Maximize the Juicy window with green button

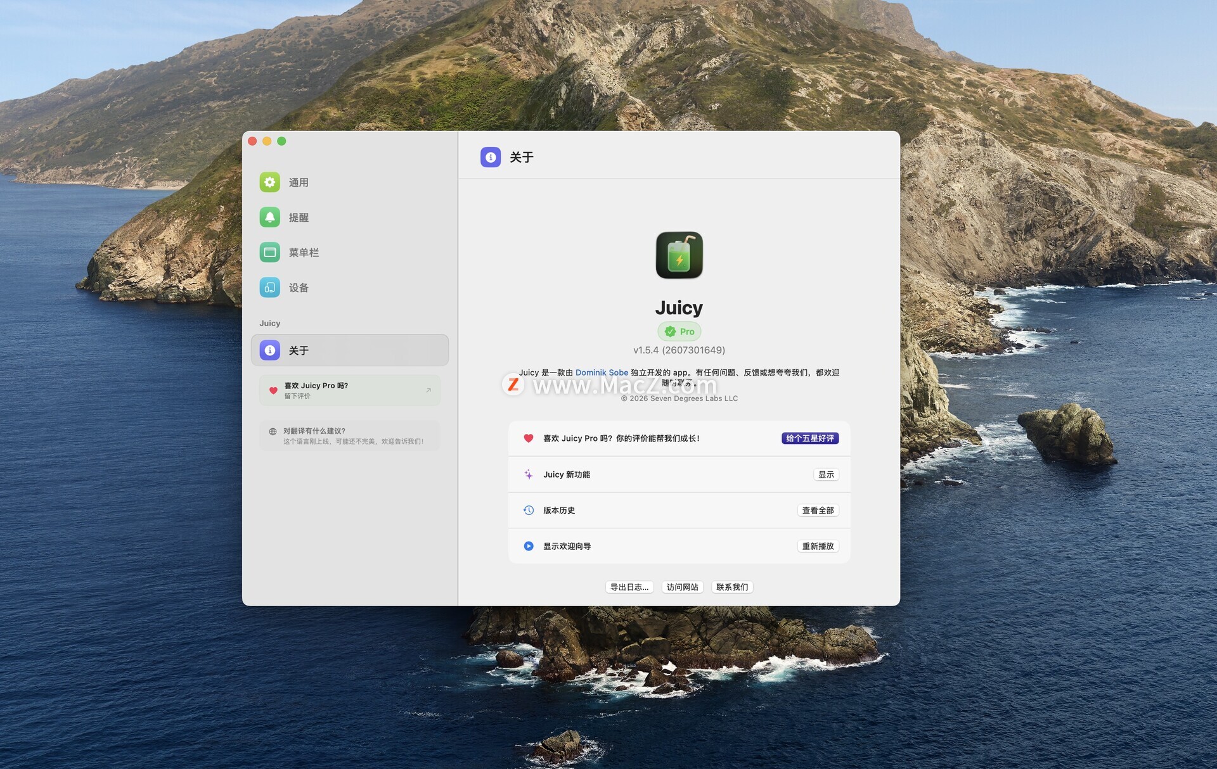281,141
